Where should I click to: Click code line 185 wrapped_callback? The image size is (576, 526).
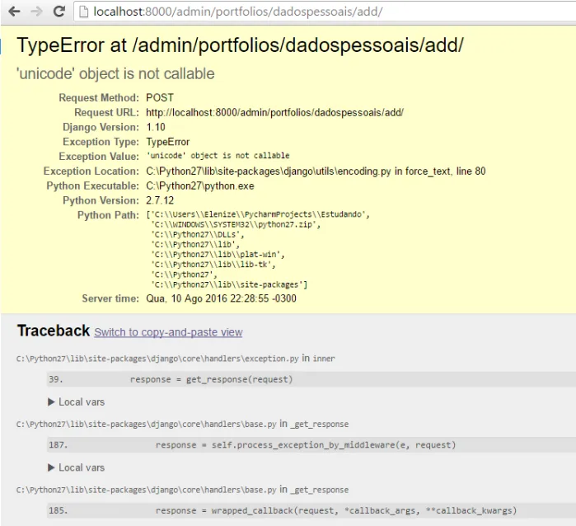[311, 510]
